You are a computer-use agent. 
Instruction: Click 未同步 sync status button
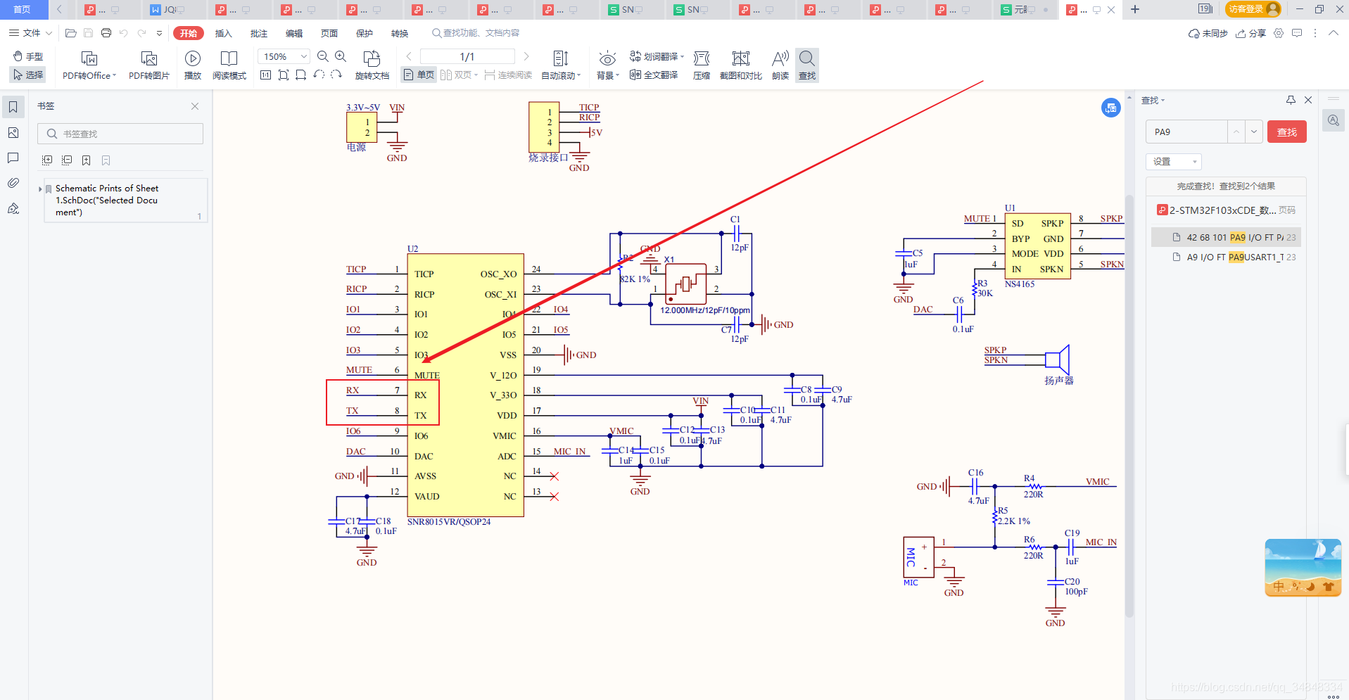1208,33
